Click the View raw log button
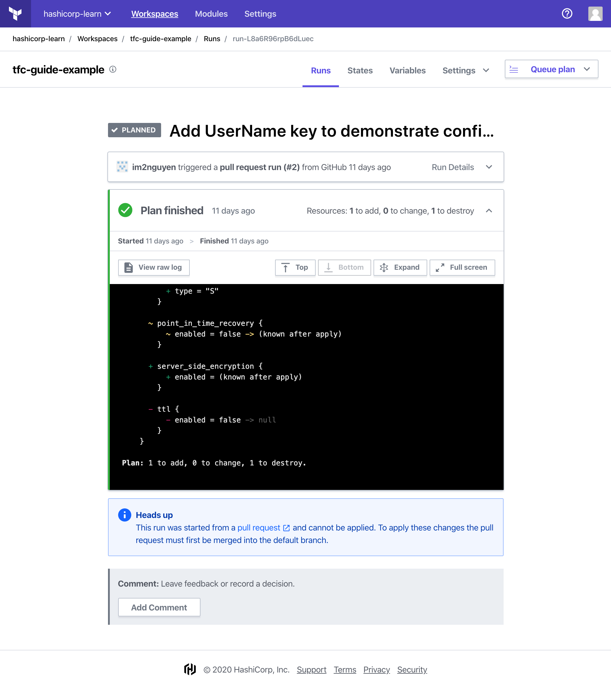Viewport: 611px width, 691px height. 154,267
